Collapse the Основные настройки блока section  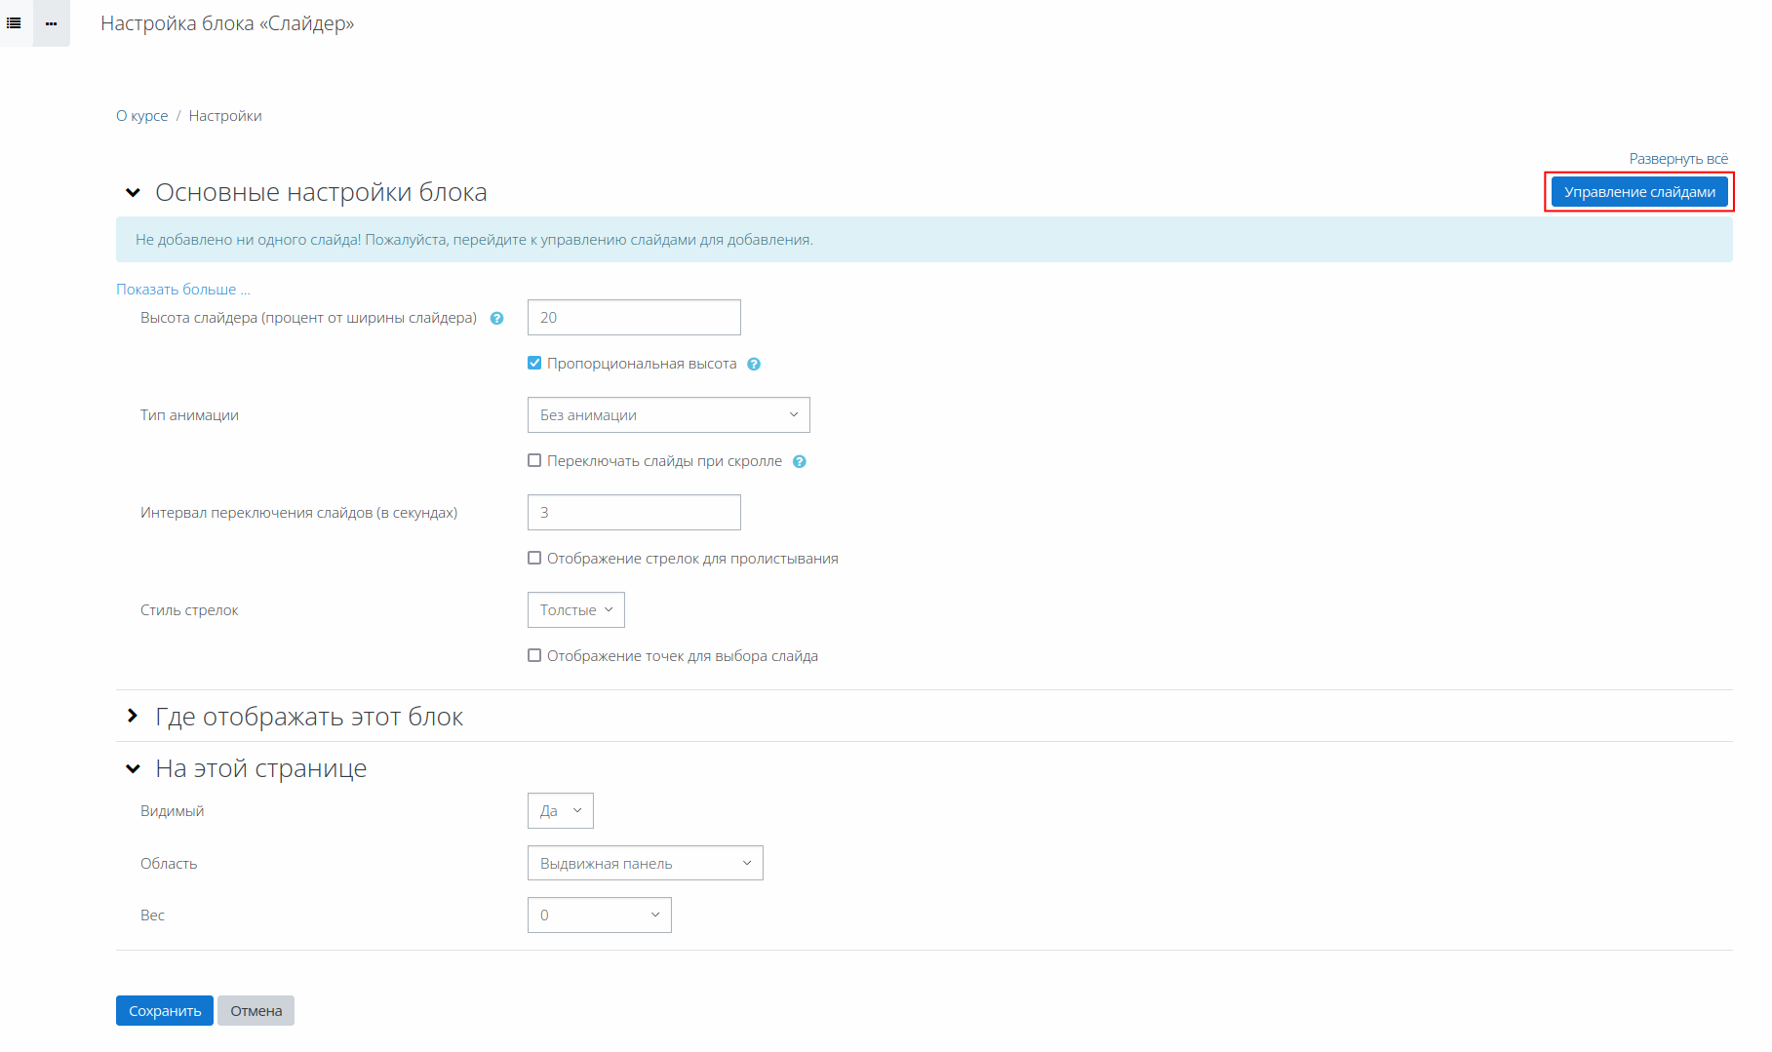(x=133, y=193)
